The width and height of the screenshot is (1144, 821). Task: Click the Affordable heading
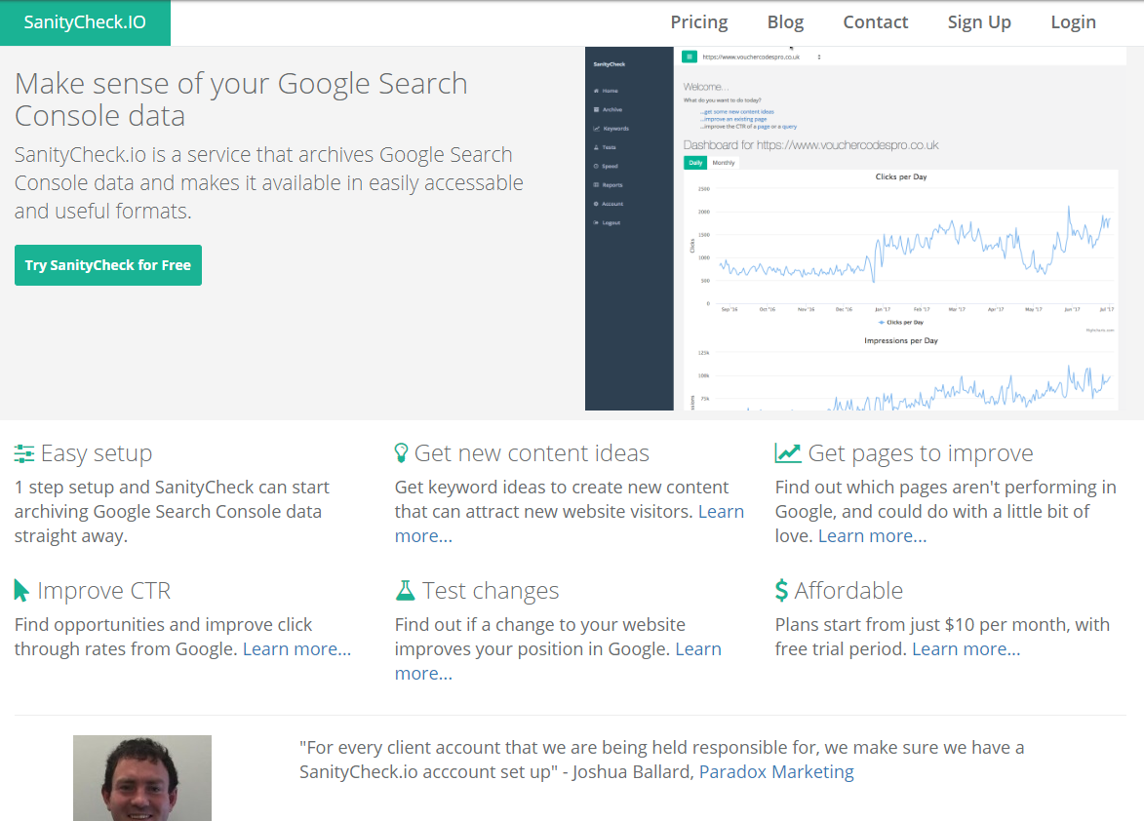848,591
